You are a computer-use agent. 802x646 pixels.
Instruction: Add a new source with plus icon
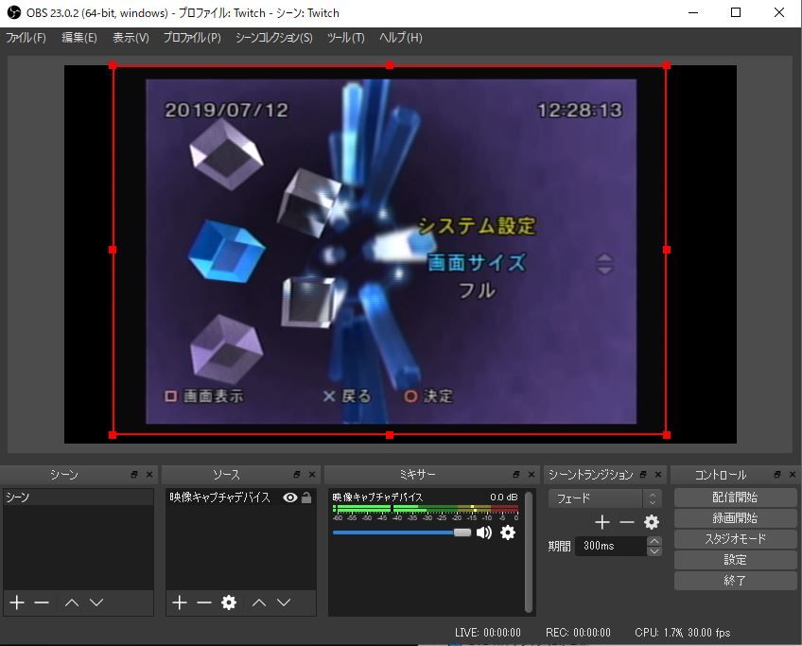pyautogui.click(x=180, y=602)
